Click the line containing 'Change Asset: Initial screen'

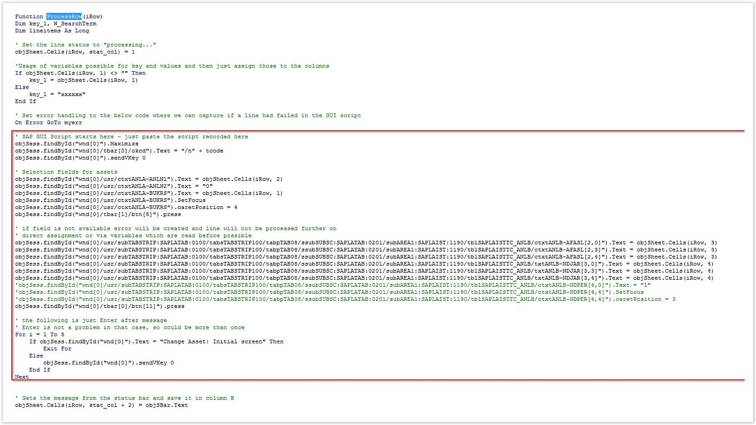(x=156, y=341)
